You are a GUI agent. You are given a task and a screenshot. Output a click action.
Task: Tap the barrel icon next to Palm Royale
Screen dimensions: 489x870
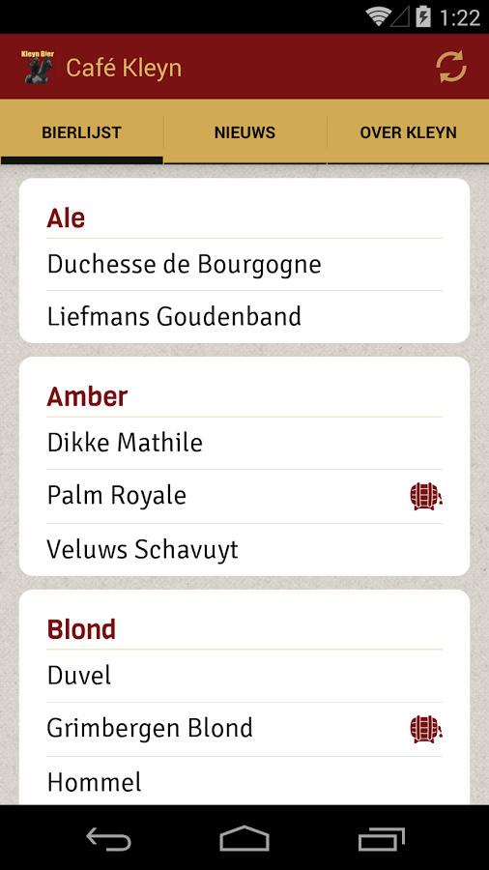click(426, 496)
